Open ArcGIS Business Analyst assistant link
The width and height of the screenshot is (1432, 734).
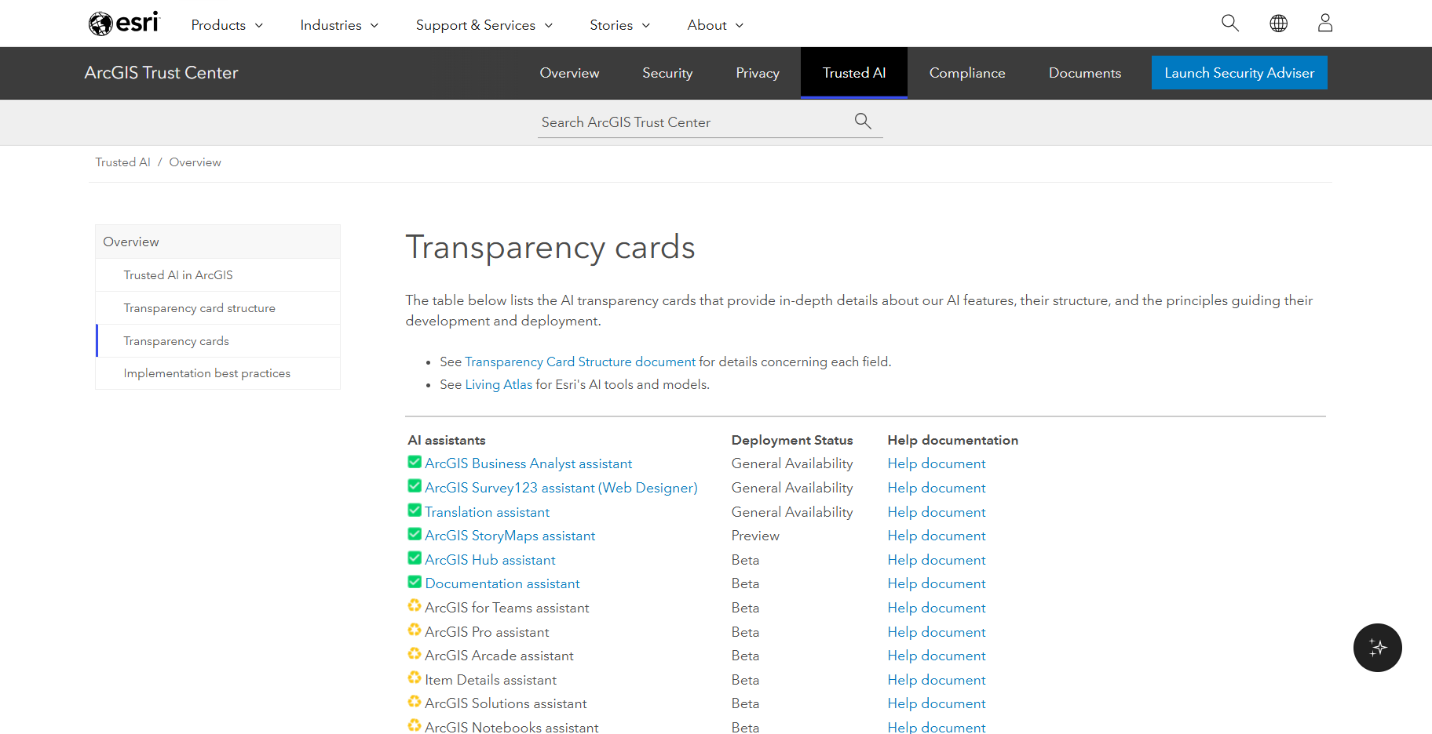tap(528, 463)
